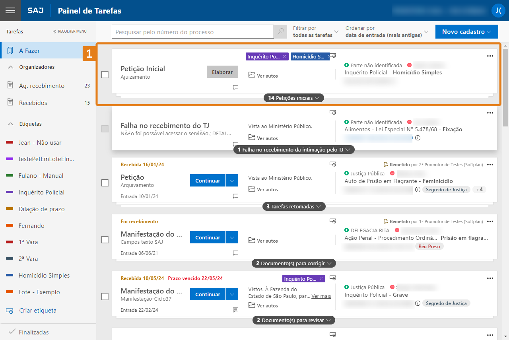Select the Homicídio Simples blue label
The height and width of the screenshot is (340, 509).
click(x=44, y=276)
